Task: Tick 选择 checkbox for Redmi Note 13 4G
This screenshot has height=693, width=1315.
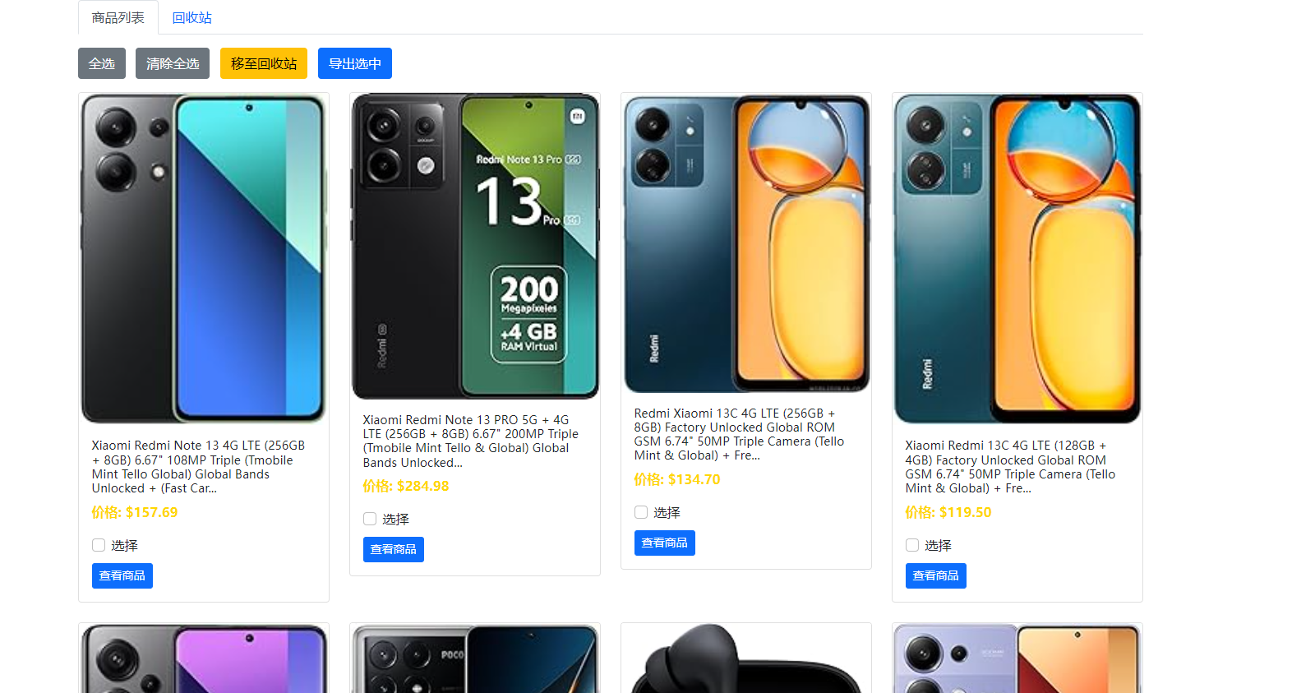Action: click(99, 545)
